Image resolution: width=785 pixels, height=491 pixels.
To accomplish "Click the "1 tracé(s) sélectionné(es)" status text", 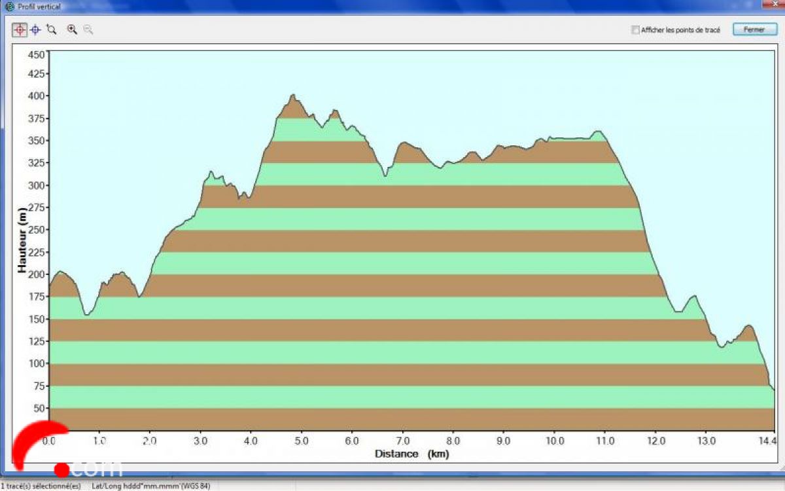I will pos(41,486).
